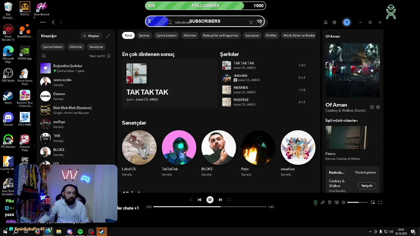Select the Profiller filter
This screenshot has width=420, height=236.
271,35
